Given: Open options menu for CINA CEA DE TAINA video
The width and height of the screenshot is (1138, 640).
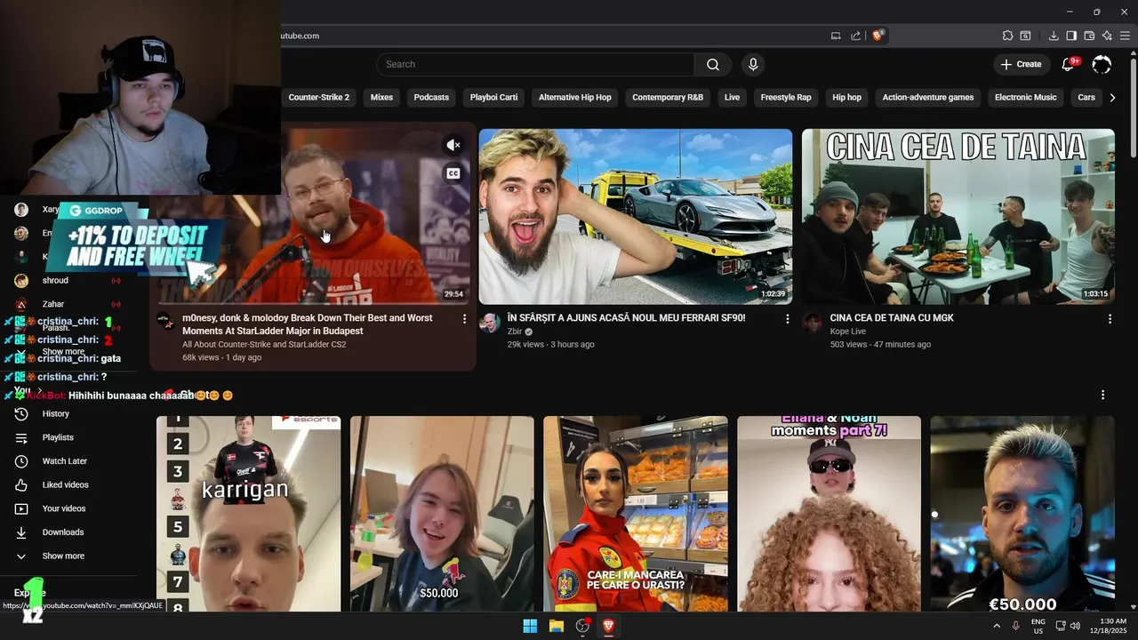Looking at the screenshot, I should click(1110, 318).
